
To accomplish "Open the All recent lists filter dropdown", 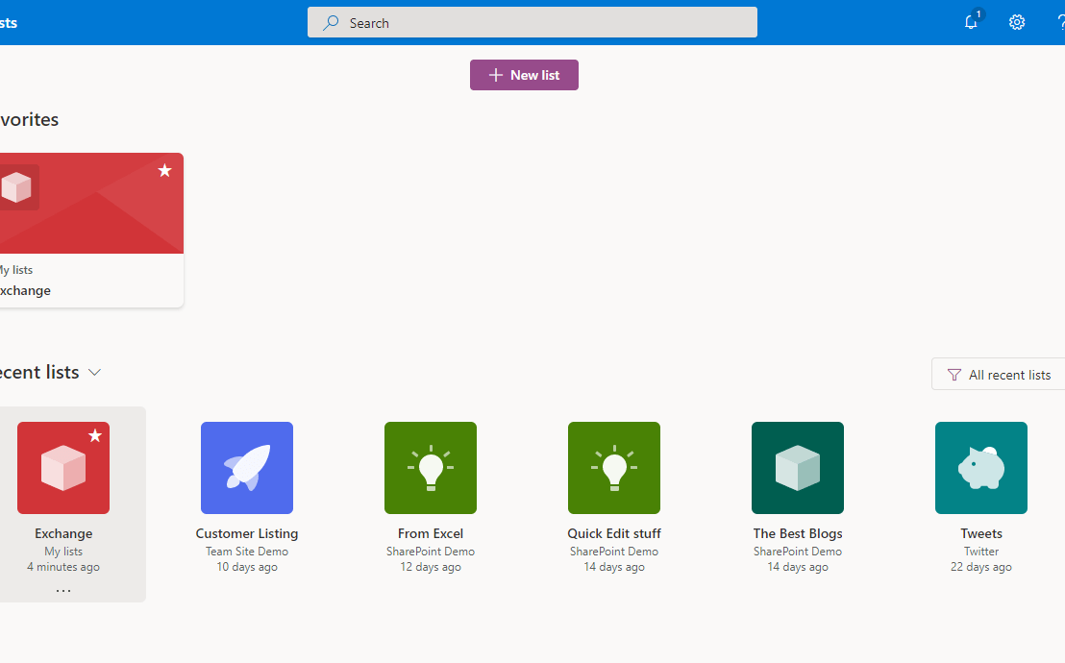I will click(1000, 374).
